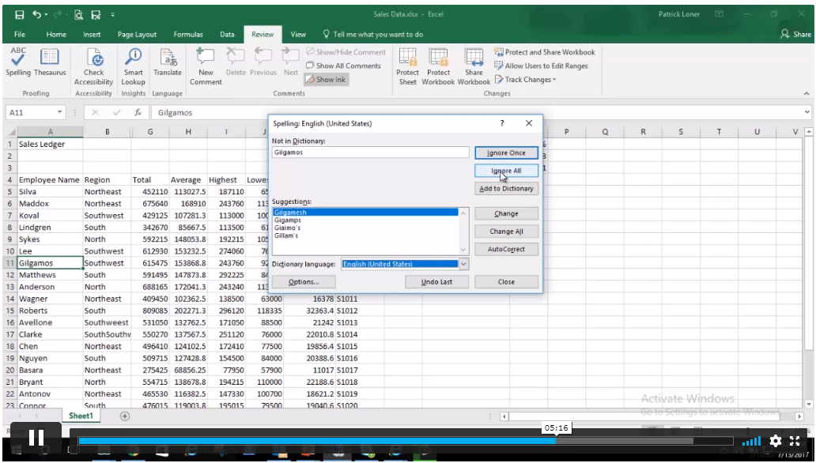Image resolution: width=816 pixels, height=463 pixels.
Task: Click Options... in Spelling dialog
Action: tap(304, 282)
